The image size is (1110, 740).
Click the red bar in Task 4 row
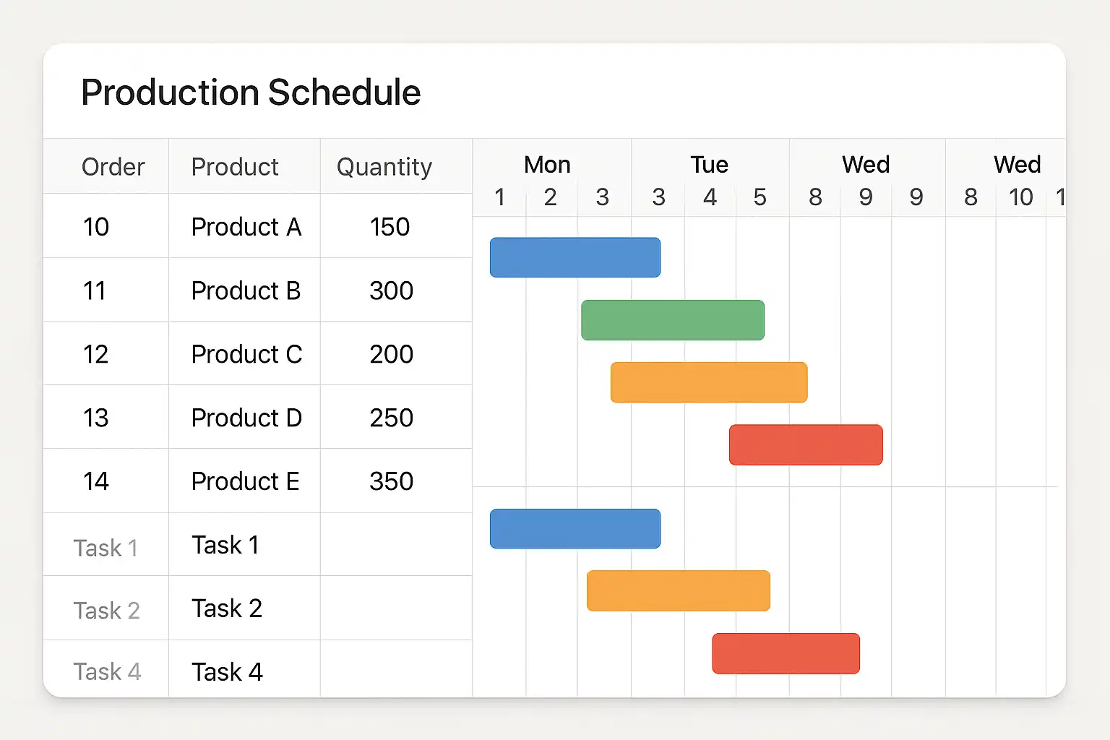click(786, 653)
